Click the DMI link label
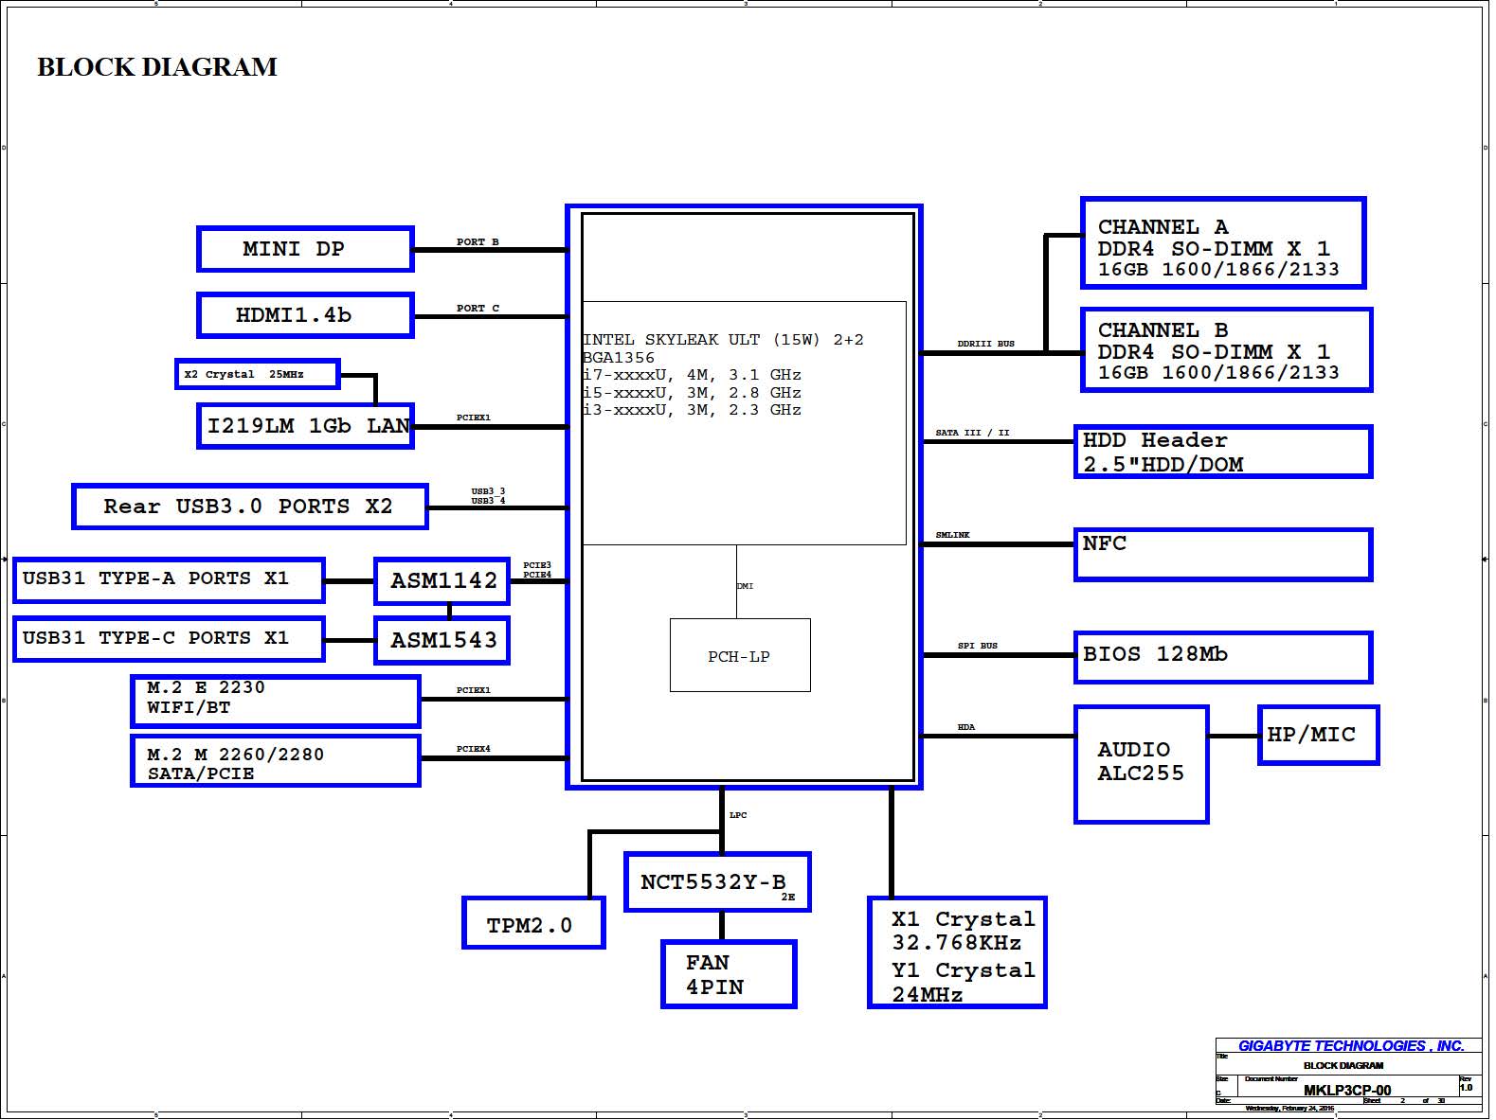Viewport: 1496px width, 1120px height. pyautogui.click(x=746, y=586)
